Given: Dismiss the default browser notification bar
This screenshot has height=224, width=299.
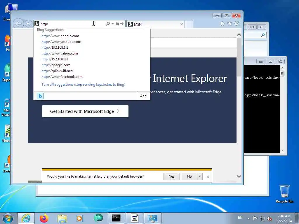Looking at the screenshot, I should 208,177.
